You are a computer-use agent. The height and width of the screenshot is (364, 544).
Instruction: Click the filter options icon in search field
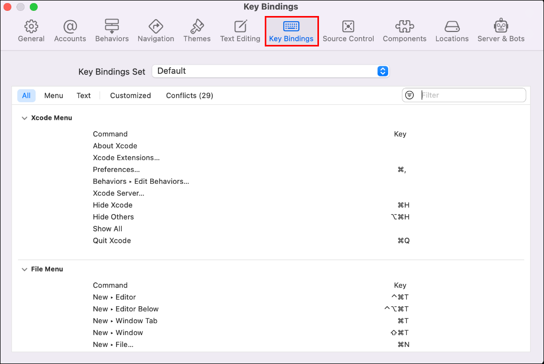coord(409,95)
